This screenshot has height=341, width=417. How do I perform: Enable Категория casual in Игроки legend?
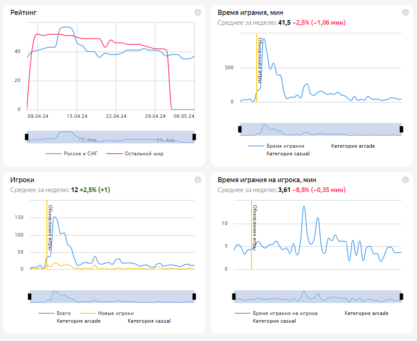[149, 321]
